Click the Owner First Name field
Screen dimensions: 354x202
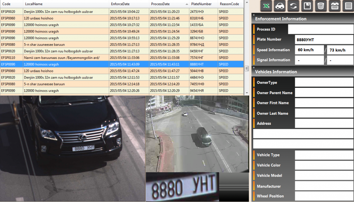[x=324, y=103]
